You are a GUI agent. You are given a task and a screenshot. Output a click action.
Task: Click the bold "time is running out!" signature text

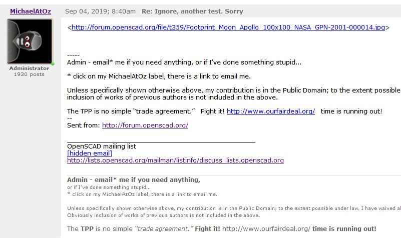coord(344,228)
